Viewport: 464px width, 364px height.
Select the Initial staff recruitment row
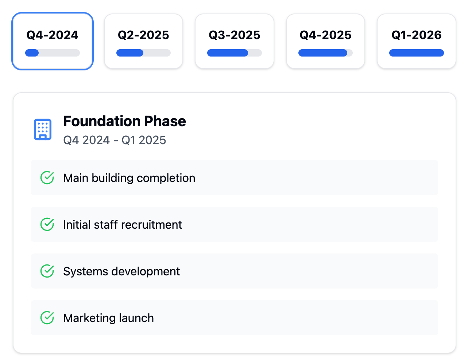click(x=235, y=224)
